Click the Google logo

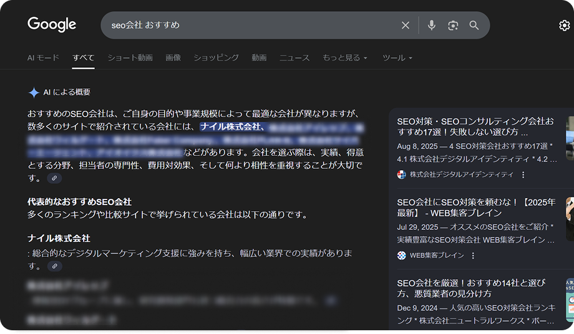tap(52, 25)
